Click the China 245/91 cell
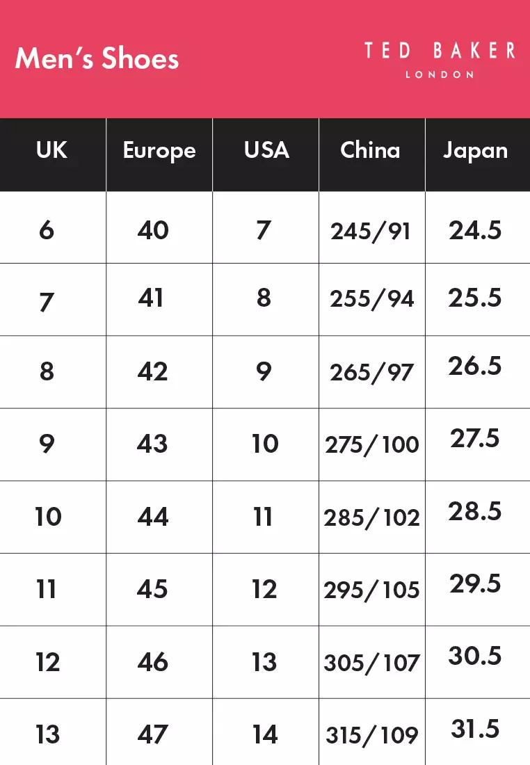Image resolution: width=530 pixels, height=765 pixels. pyautogui.click(x=372, y=227)
